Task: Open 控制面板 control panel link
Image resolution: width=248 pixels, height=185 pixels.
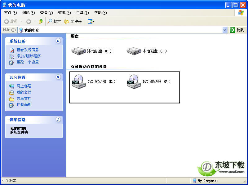Action: pos(24,105)
